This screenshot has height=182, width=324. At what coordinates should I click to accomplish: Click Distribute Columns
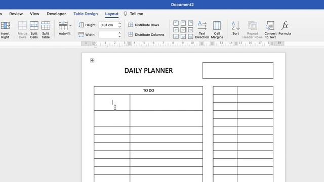pyautogui.click(x=146, y=35)
